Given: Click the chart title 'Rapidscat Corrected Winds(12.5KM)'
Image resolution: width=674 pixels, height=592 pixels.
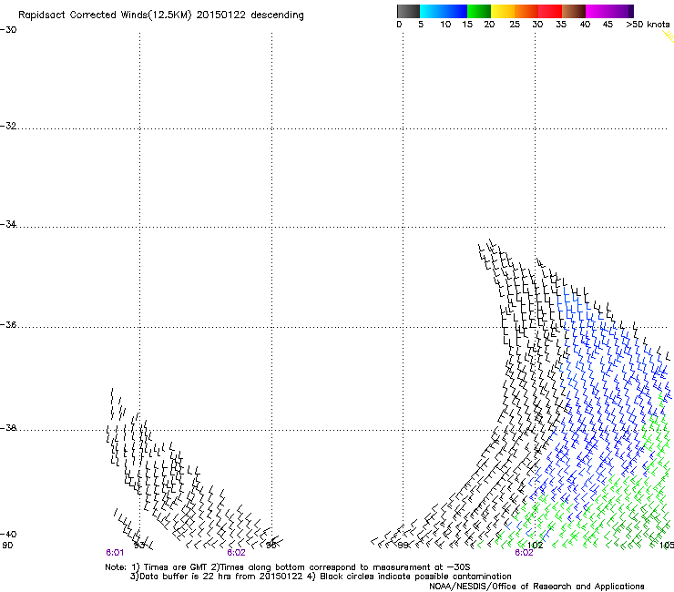Looking at the screenshot, I should [105, 15].
